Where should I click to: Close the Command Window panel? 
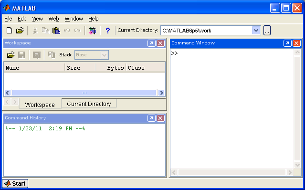point(296,43)
